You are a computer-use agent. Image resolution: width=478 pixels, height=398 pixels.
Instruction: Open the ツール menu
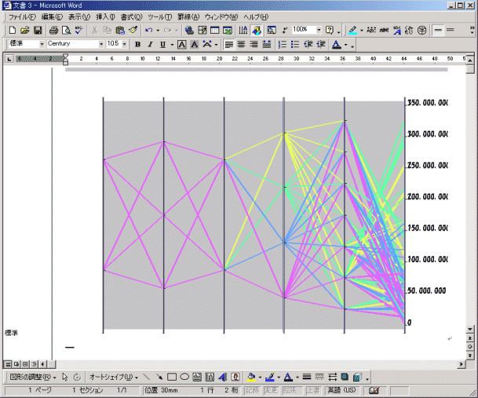(160, 16)
